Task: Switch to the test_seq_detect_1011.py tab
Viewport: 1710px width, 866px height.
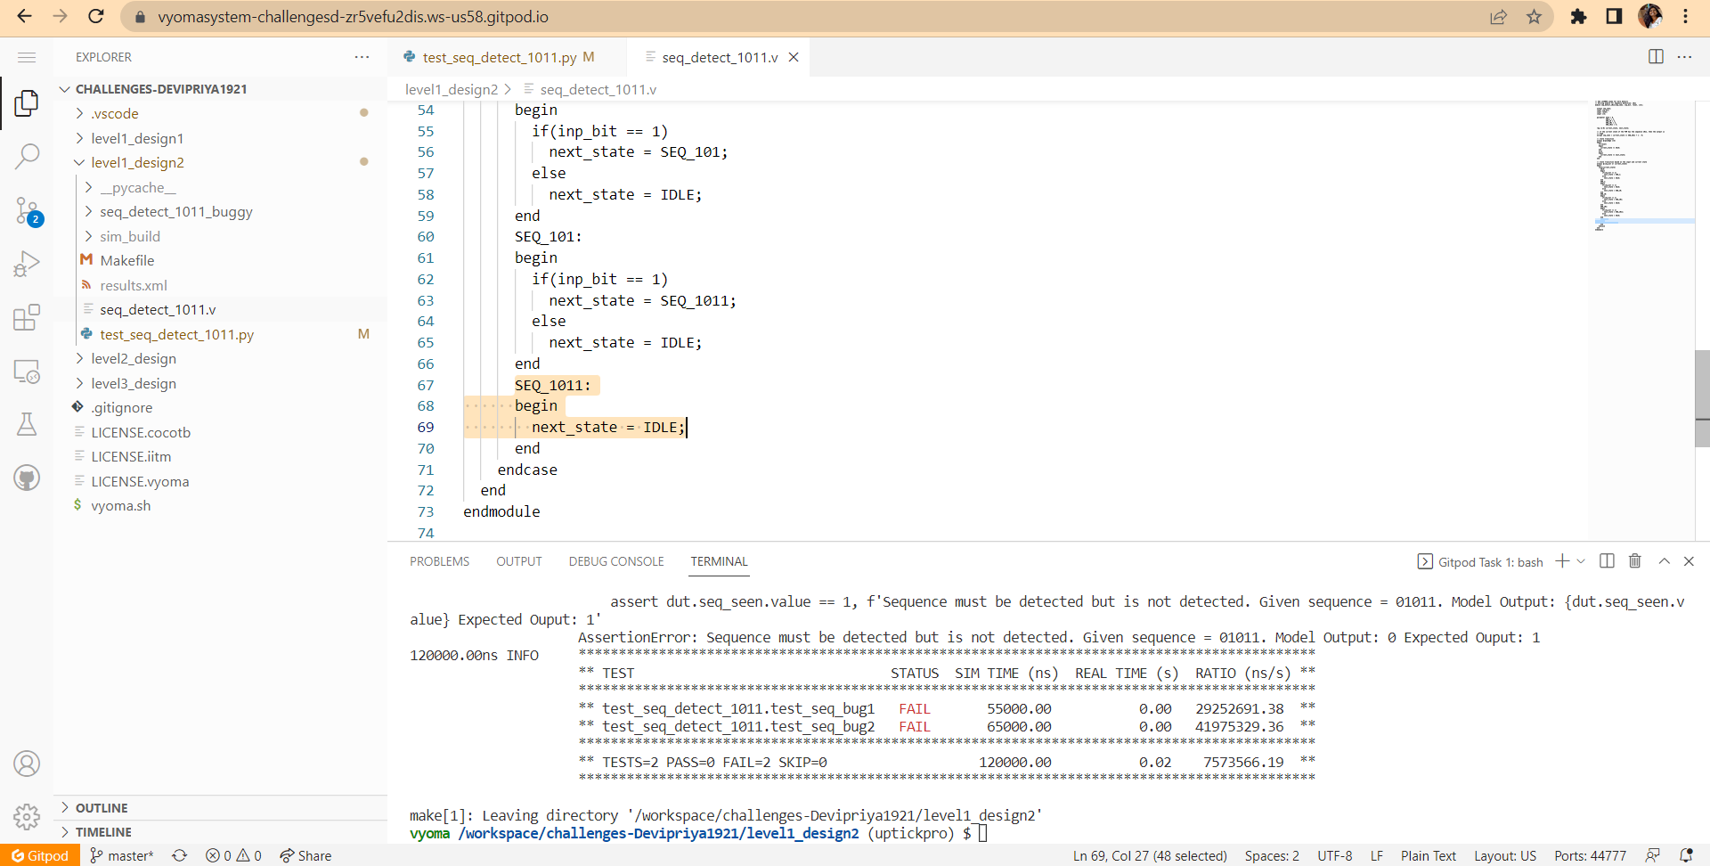Action: (501, 56)
